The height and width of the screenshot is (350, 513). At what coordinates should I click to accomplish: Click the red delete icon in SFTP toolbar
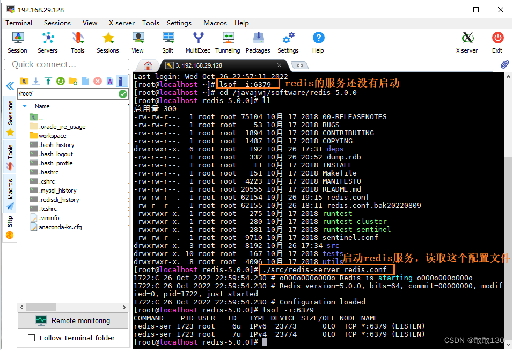(x=98, y=81)
